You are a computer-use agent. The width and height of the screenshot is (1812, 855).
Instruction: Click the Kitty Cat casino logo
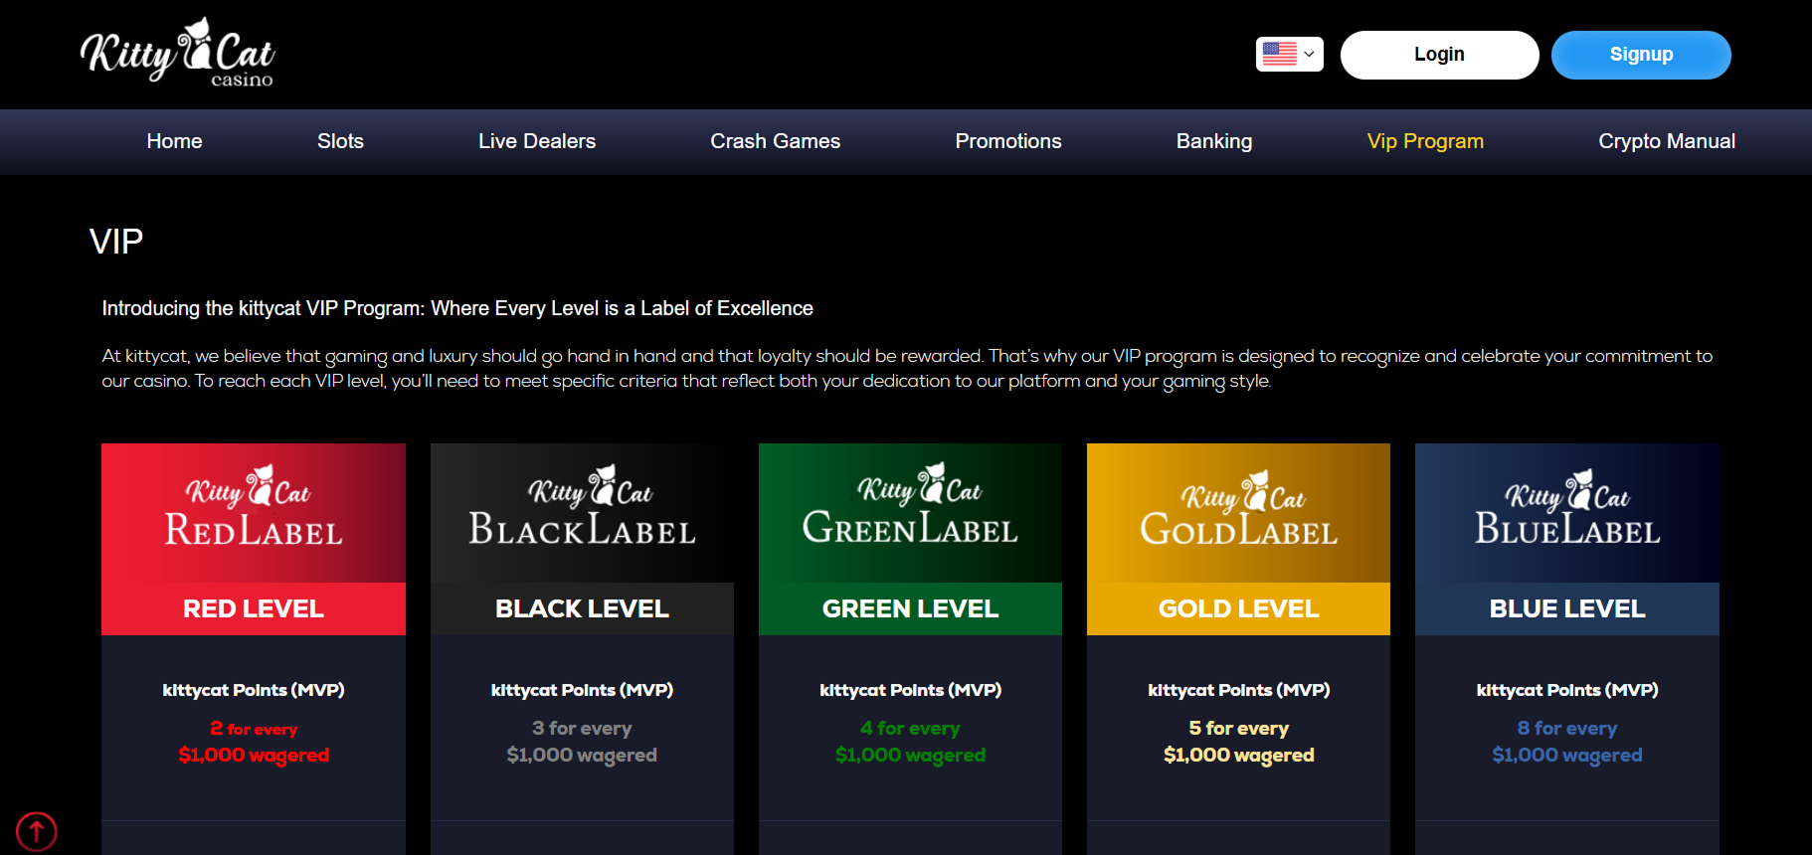(177, 54)
